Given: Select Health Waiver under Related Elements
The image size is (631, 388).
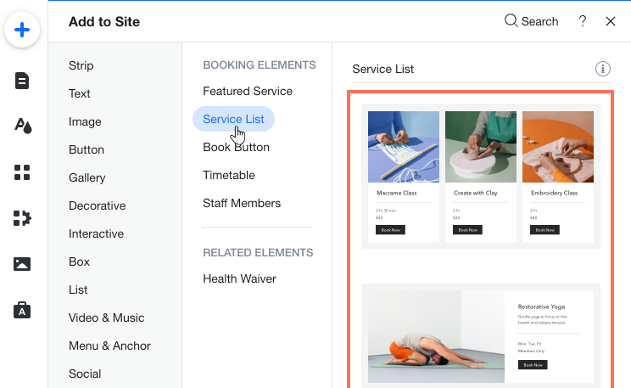Looking at the screenshot, I should [239, 278].
